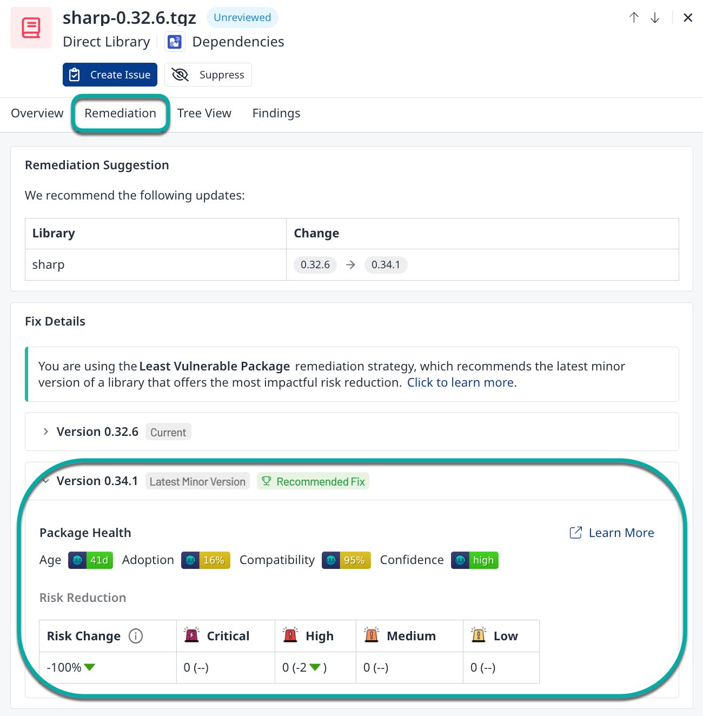Screen dimensions: 703x716
Task: Suppress this library finding
Action: click(208, 75)
